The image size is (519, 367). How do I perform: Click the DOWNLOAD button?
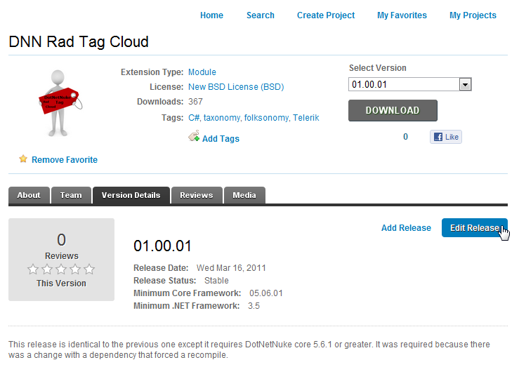point(393,110)
